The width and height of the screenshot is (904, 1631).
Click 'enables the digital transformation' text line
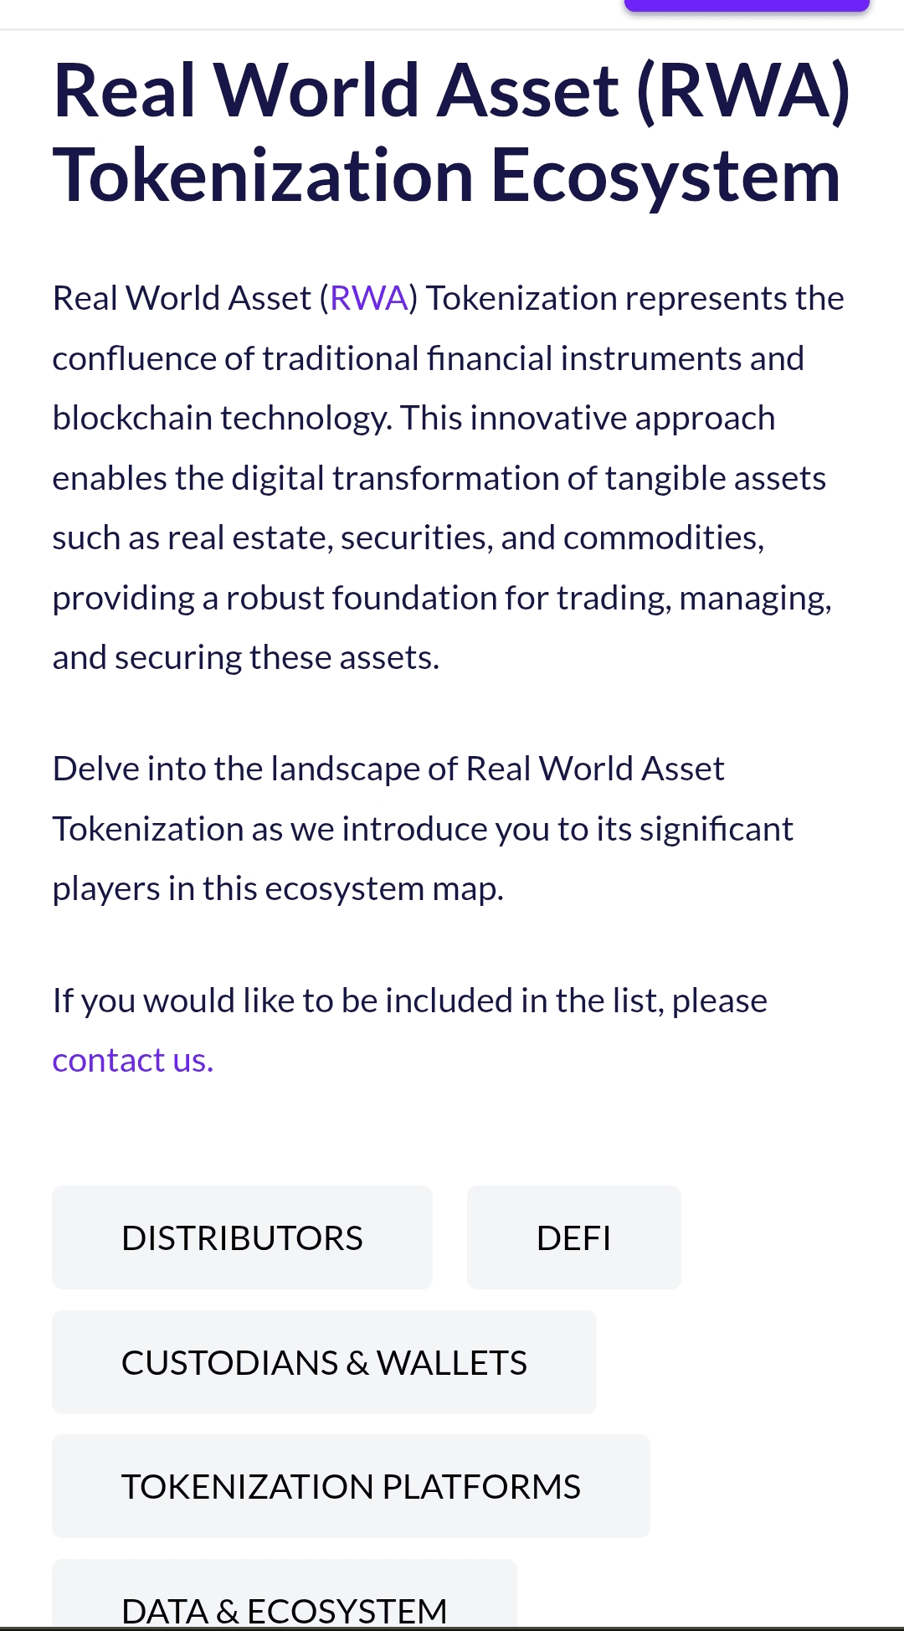pos(439,479)
